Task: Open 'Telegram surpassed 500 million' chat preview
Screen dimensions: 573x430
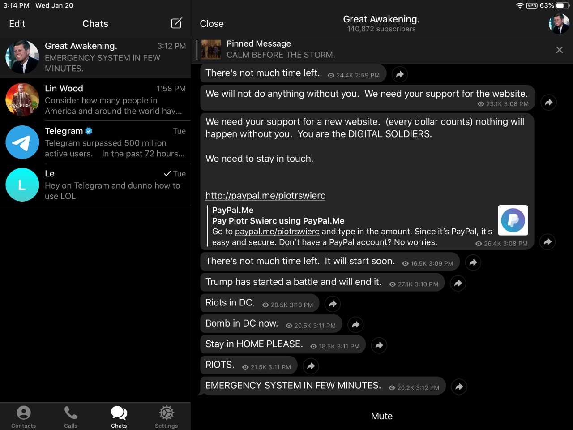Action: (x=115, y=148)
